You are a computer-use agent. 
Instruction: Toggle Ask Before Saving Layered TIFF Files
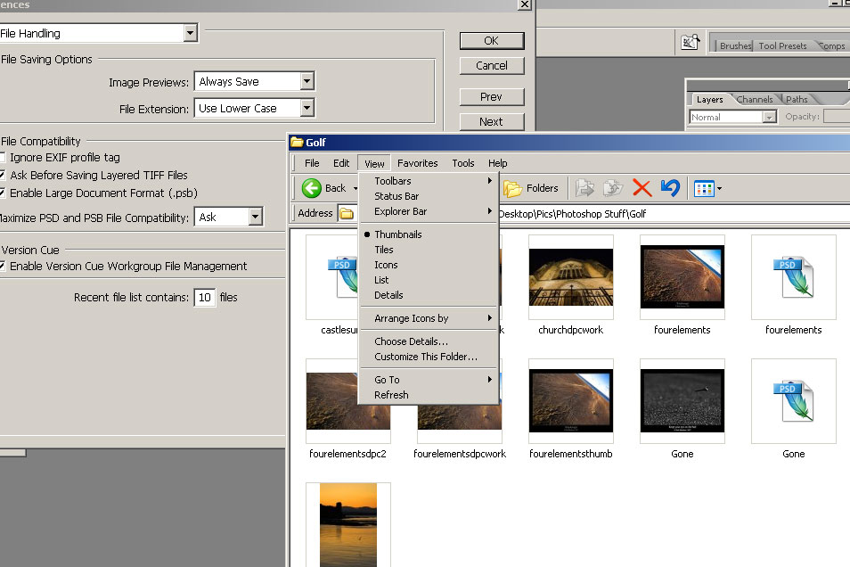(x=3, y=176)
